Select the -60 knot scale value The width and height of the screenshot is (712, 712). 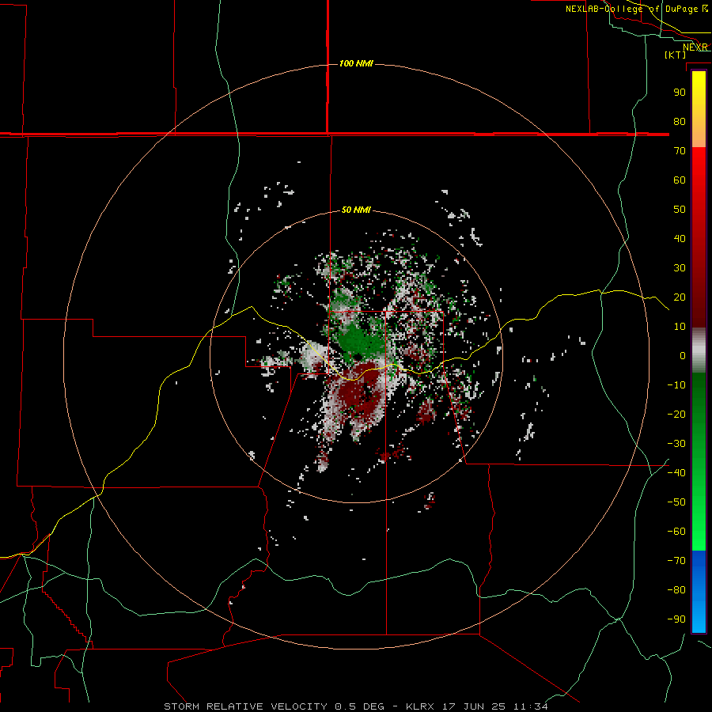coord(676,532)
